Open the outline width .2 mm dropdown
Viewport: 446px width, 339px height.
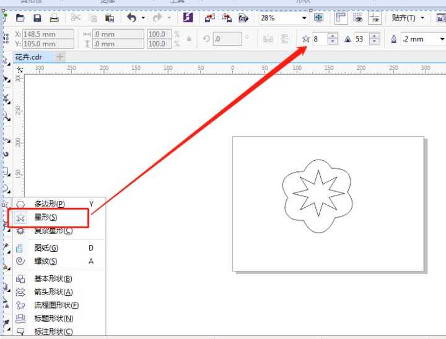point(442,39)
